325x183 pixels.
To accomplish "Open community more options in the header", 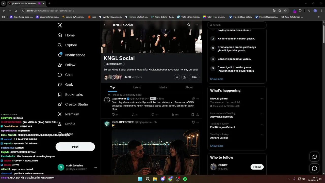I will point(196,25).
